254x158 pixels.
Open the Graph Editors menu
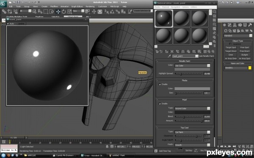(77, 6)
